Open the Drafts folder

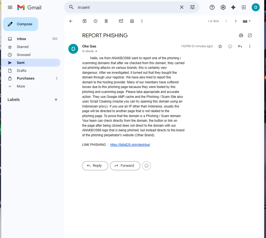click(30, 71)
